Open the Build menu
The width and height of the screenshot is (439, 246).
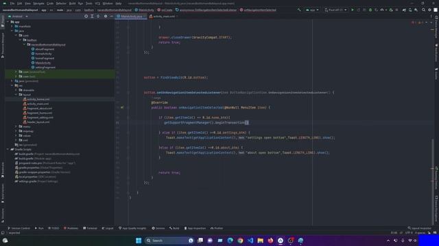click(x=72, y=3)
